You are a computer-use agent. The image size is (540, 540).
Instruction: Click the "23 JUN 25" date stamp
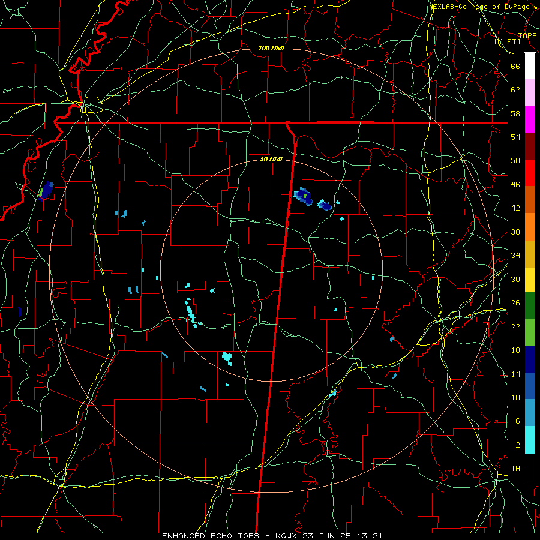[329, 536]
